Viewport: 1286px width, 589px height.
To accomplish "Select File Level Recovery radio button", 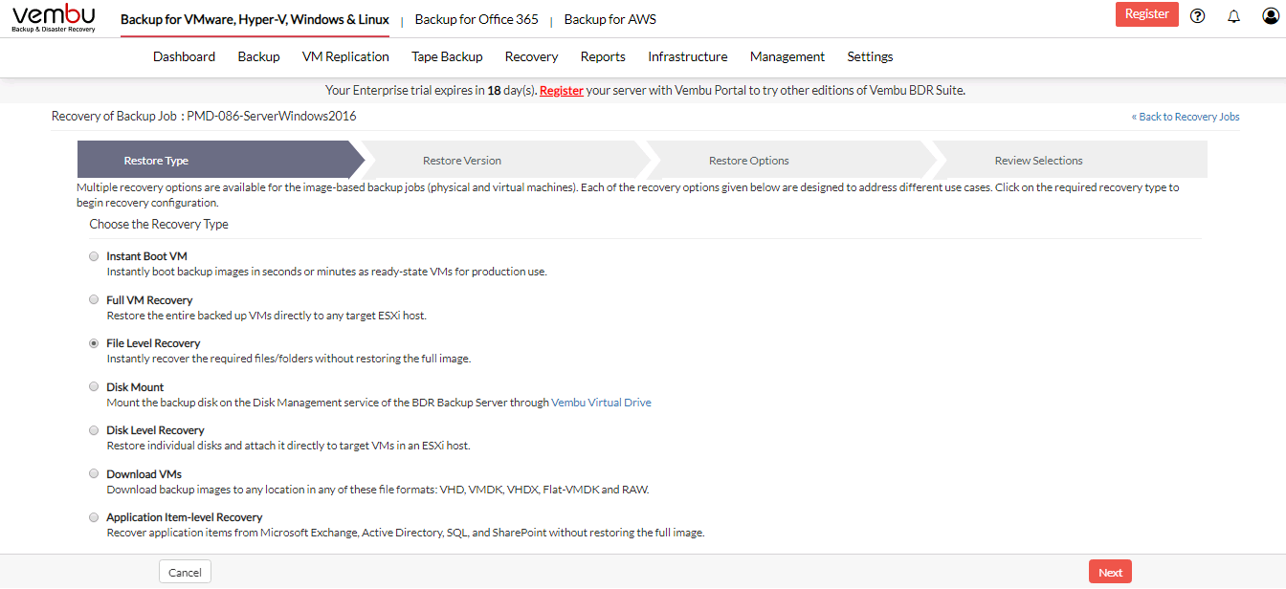I will pos(94,343).
